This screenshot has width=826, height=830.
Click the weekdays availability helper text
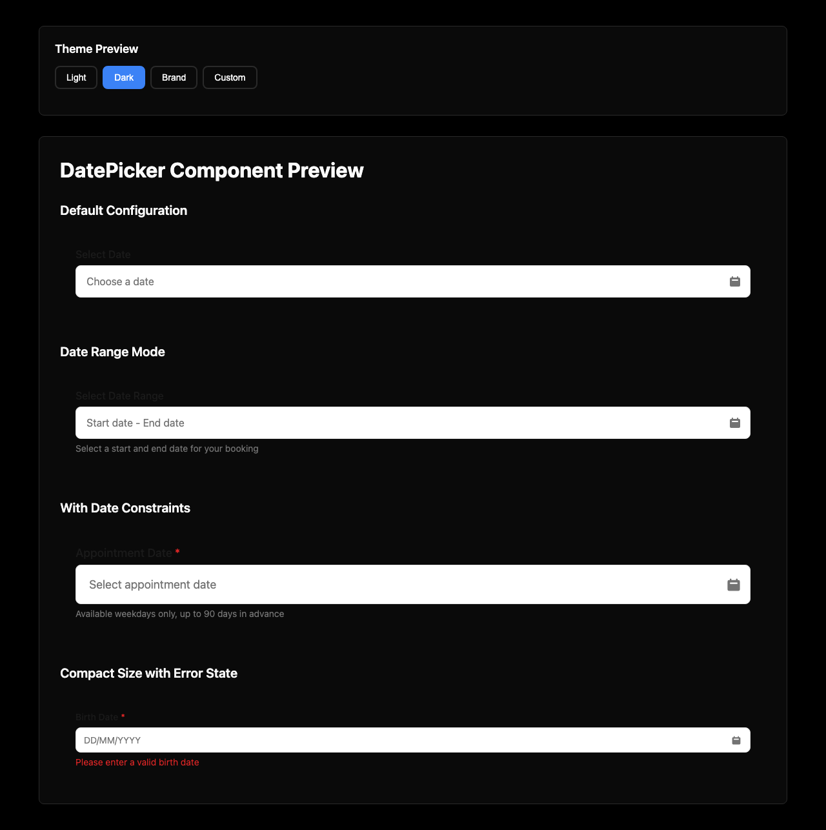(180, 614)
